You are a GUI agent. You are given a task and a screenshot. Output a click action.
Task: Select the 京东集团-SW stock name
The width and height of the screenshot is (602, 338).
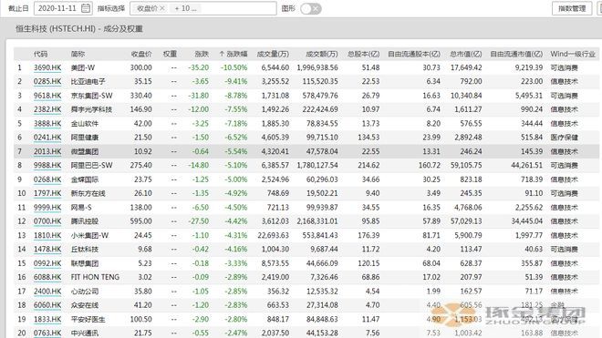(x=91, y=96)
